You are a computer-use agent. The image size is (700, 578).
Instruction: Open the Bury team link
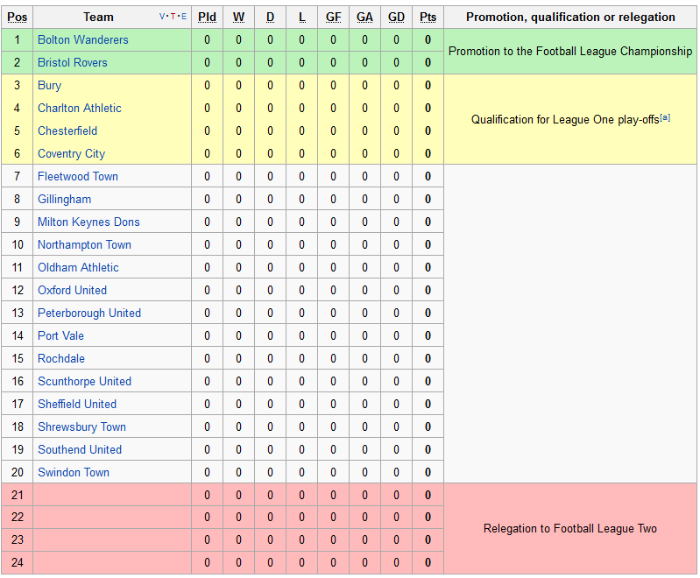click(x=49, y=85)
